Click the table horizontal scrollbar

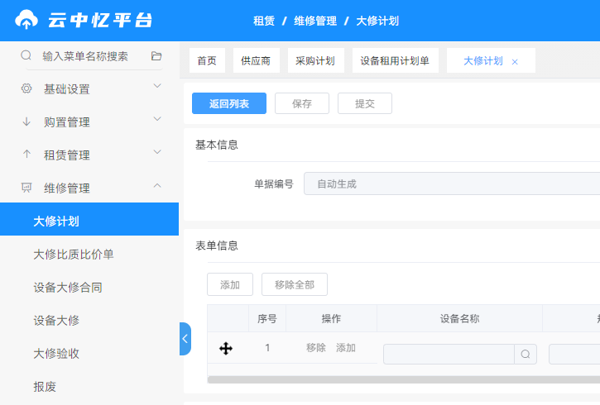tap(404, 379)
